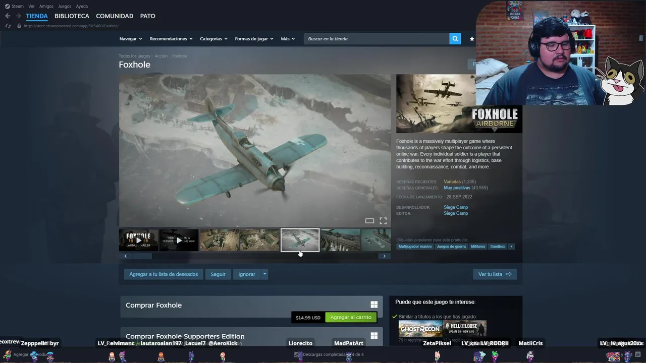Switch to theater mode icon on the media viewer
Viewport: 646px width, 363px height.
369,221
